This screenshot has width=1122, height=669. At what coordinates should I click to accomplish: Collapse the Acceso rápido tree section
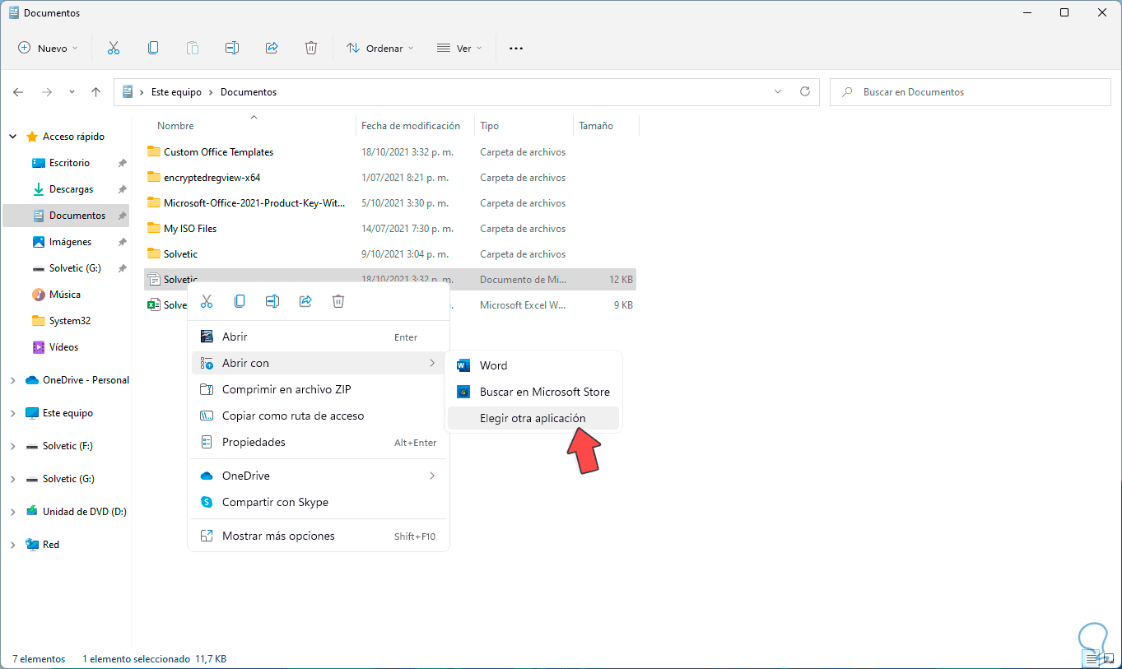pyautogui.click(x=12, y=137)
